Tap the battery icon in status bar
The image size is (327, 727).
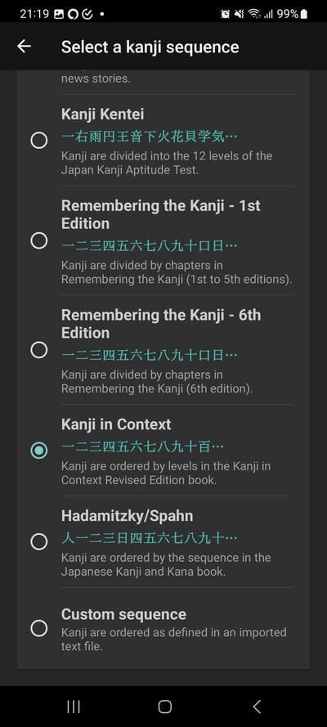(304, 15)
